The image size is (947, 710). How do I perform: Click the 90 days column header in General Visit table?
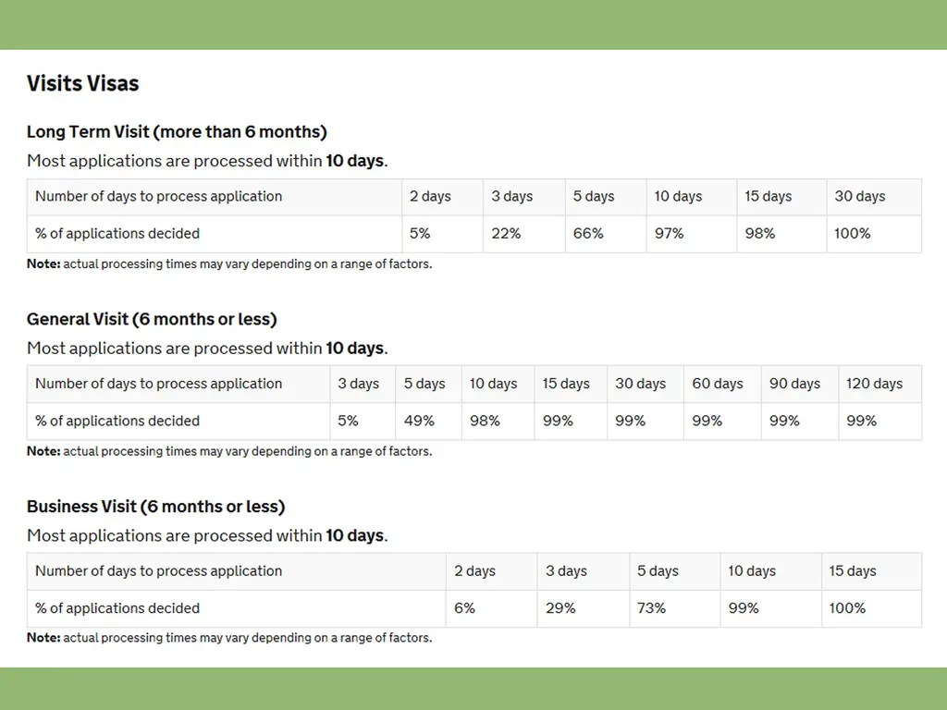794,384
